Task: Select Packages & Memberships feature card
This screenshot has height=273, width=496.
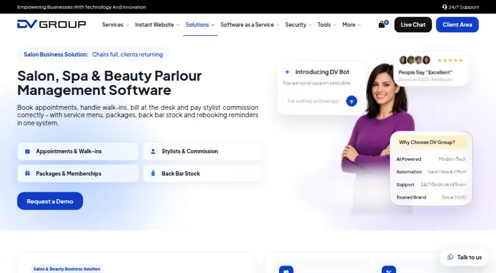Action: pos(78,173)
